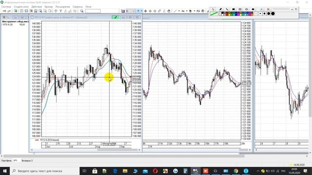This screenshot has width=312, height=175.
Task: Click scroll left arrow under left chart
Action: (x=32, y=150)
